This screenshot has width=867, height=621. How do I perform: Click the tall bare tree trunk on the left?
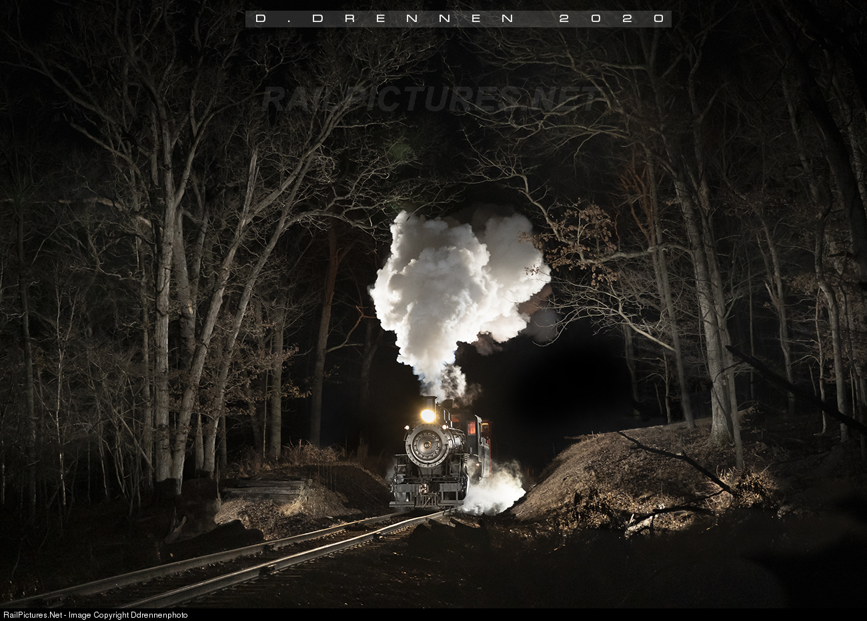coord(163,333)
